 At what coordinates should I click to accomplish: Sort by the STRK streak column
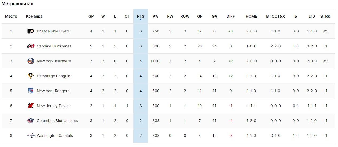(325, 16)
